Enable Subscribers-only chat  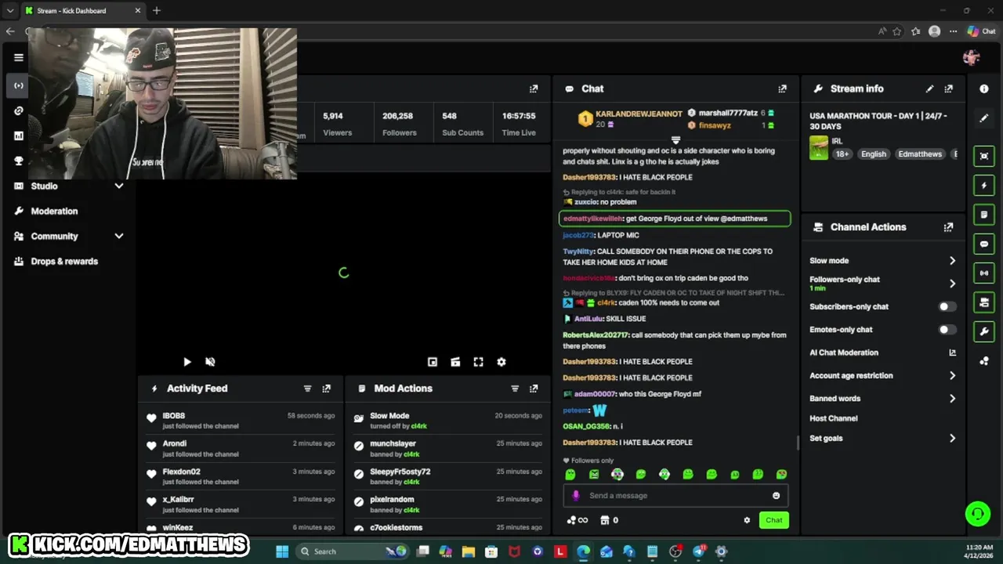pos(947,306)
